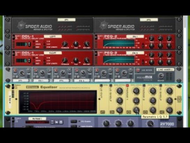Click band B Q knob on upper PEQ-2

[x=160, y=45]
